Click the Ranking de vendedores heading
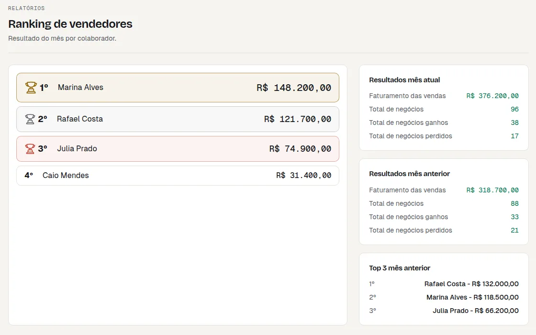 (70, 24)
